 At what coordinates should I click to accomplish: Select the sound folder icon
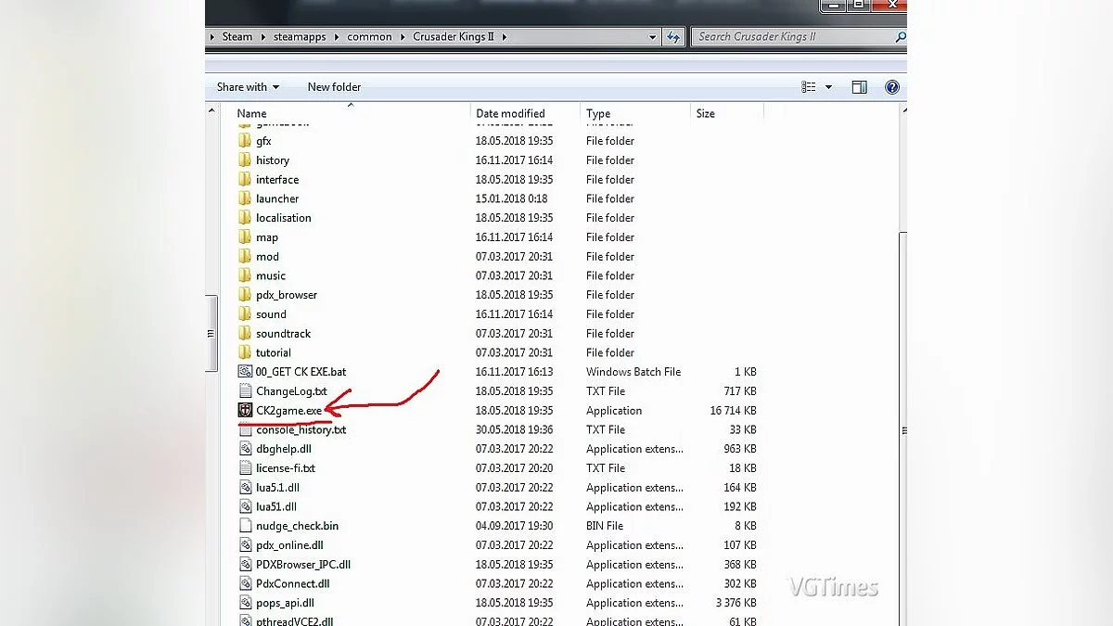[245, 314]
